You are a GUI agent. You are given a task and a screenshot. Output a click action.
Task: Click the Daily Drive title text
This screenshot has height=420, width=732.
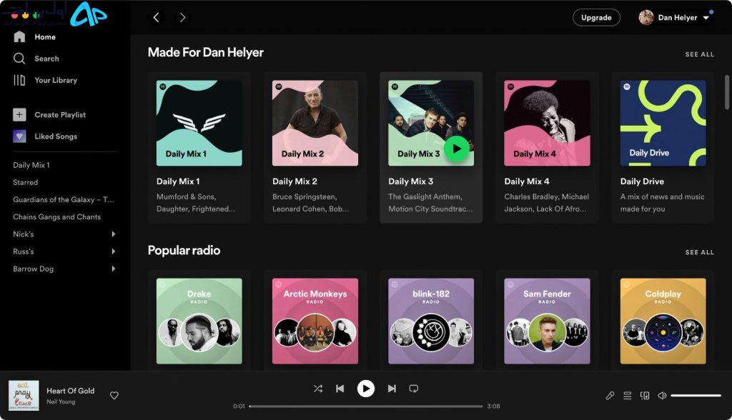pos(642,181)
